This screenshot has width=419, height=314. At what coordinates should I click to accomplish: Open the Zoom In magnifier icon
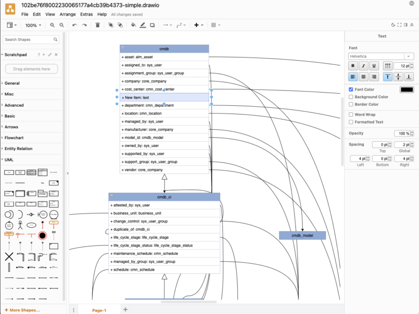pyautogui.click(x=52, y=25)
